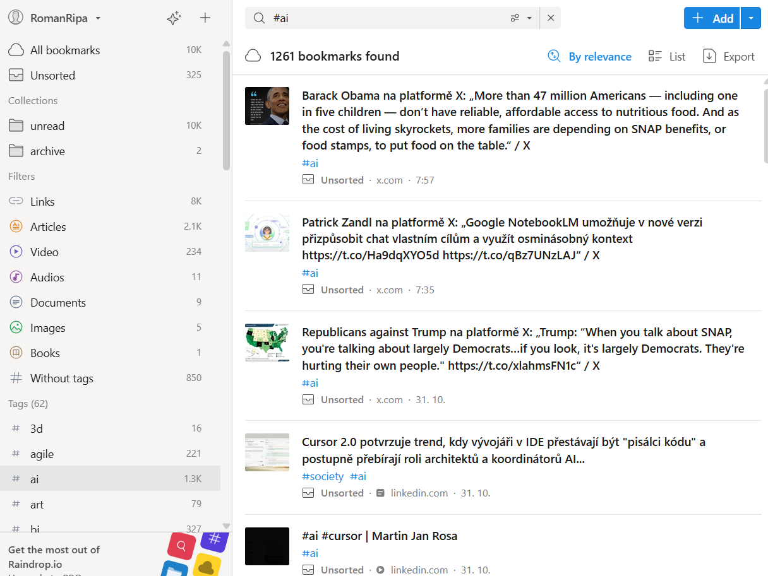Filter by Books

[110, 353]
